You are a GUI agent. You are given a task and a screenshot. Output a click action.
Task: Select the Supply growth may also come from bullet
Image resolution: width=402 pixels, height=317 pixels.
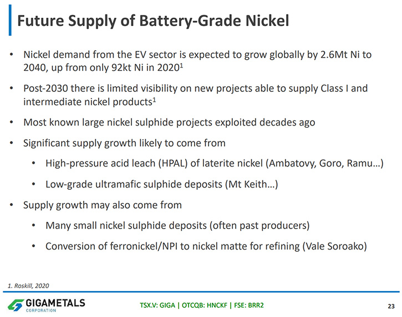pyautogui.click(x=103, y=205)
